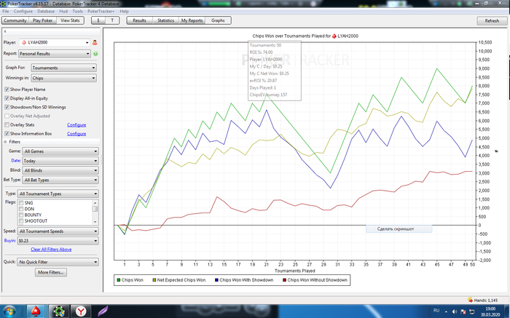Select the Graphs tab
The width and height of the screenshot is (510, 318).
(x=218, y=20)
